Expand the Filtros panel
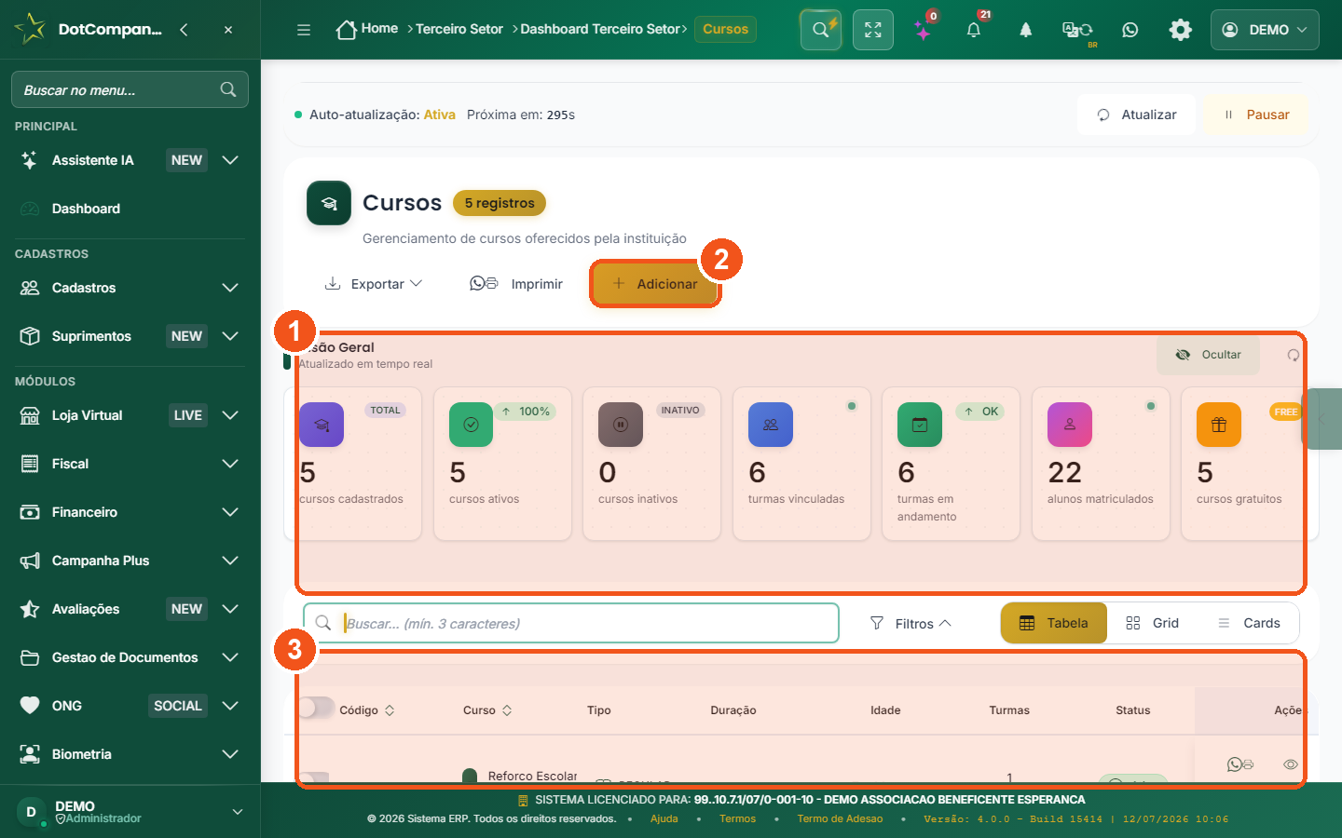The width and height of the screenshot is (1342, 838). pos(911,624)
